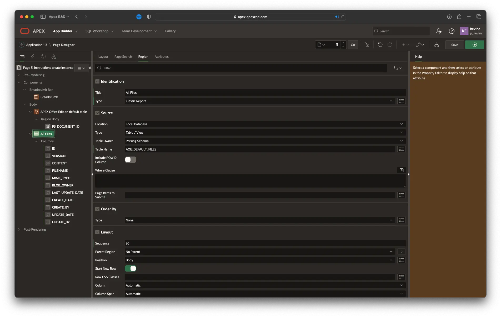Open the Processing tab icon
Screen dimensions: 501x317
(x=43, y=56)
